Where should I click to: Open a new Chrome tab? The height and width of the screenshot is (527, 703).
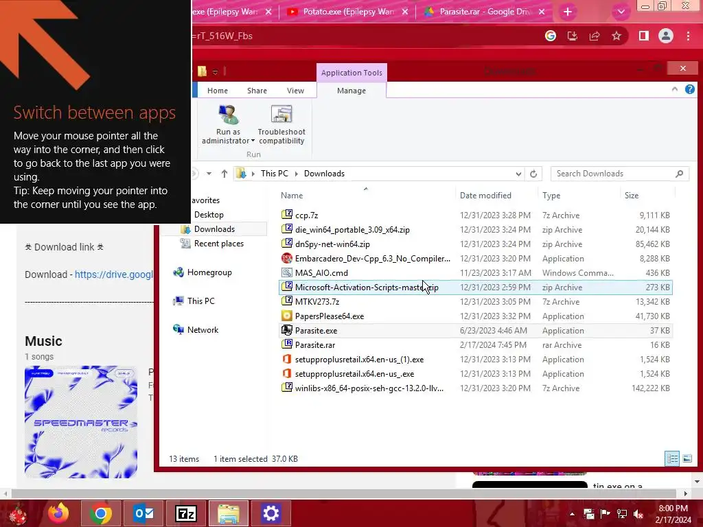coord(568,12)
